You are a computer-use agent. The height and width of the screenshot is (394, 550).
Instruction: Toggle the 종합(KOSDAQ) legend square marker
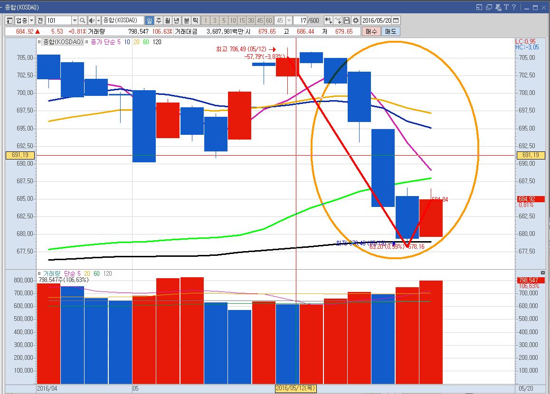39,42
